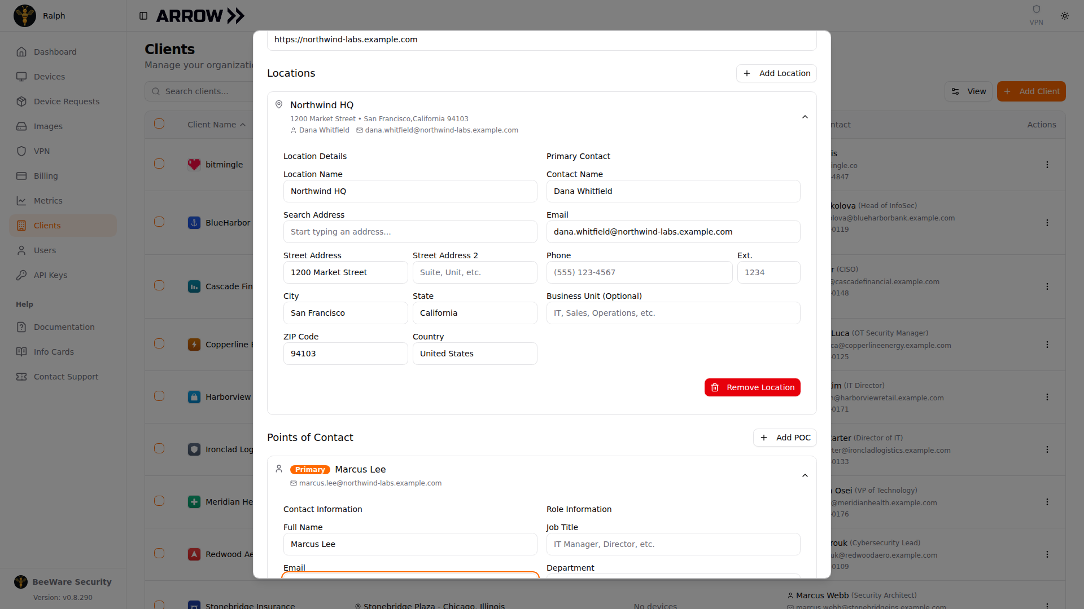Click the Add Client button
Viewport: 1084px width, 609px height.
point(1031,91)
